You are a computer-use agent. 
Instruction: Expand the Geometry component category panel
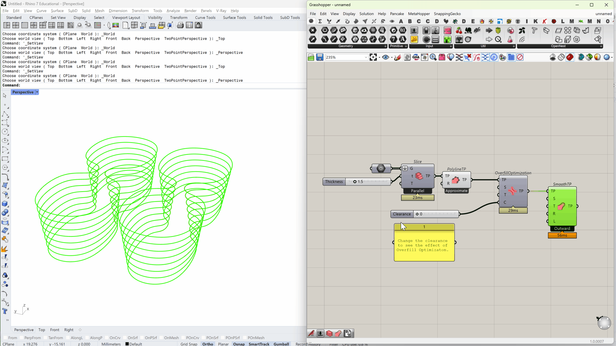(x=385, y=46)
